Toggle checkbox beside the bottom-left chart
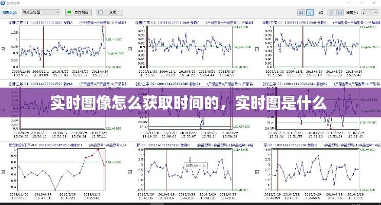 pyautogui.click(x=4, y=172)
